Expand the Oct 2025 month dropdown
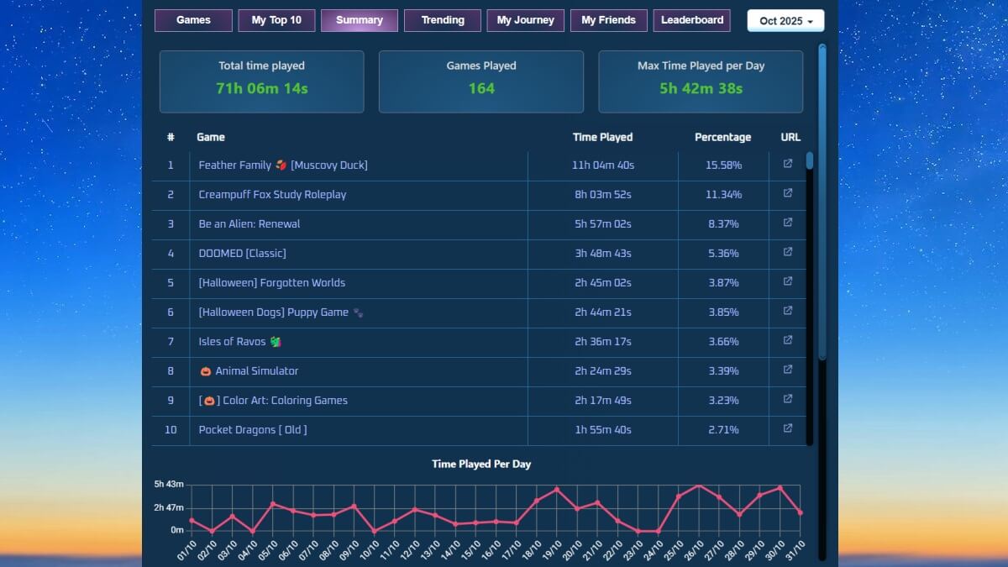Viewport: 1008px width, 567px height. pyautogui.click(x=786, y=21)
